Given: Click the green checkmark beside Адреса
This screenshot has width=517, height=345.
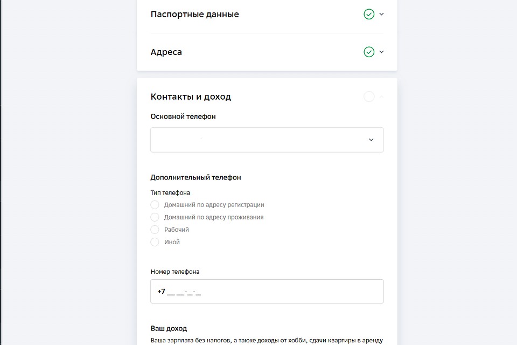Looking at the screenshot, I should [x=369, y=52].
